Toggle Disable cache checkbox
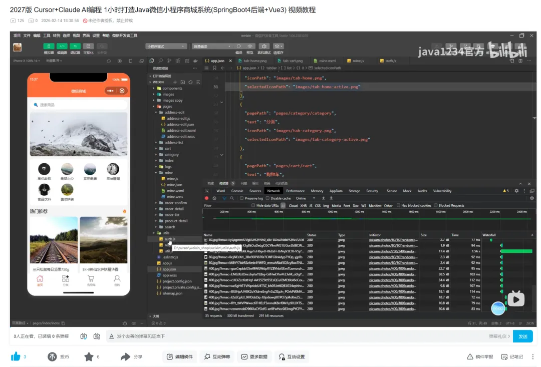Screen dimensions: 541x367 point(267,198)
